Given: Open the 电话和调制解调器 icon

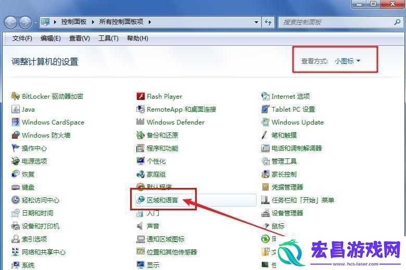Looking at the screenshot, I should [x=265, y=148].
